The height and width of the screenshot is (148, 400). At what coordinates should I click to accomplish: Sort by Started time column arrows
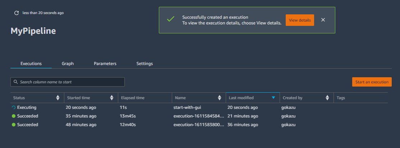click(x=112, y=98)
